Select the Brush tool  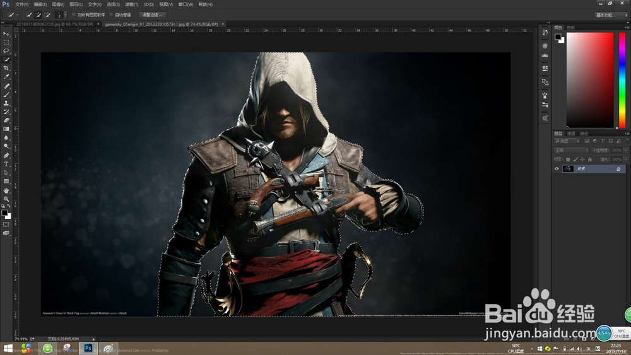tap(6, 95)
